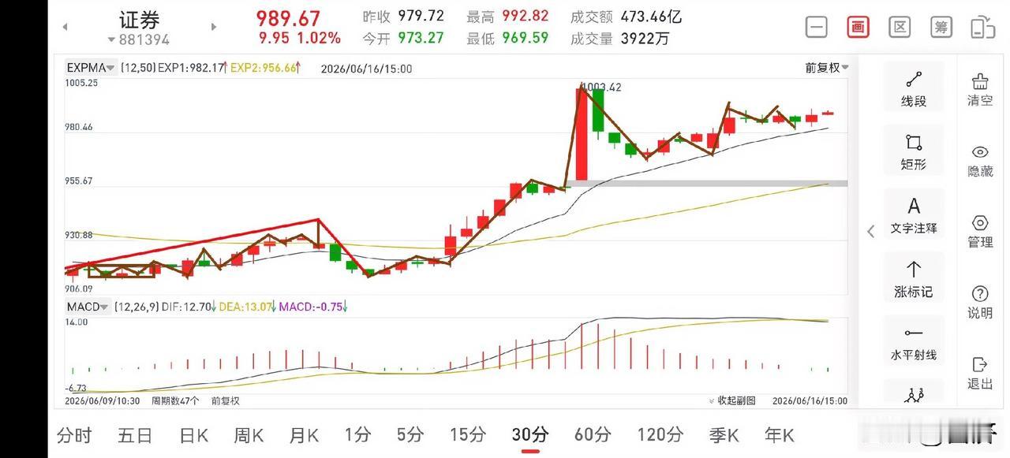Click the change 9.95 1.02% text
The image size is (1010, 458).
pos(299,38)
